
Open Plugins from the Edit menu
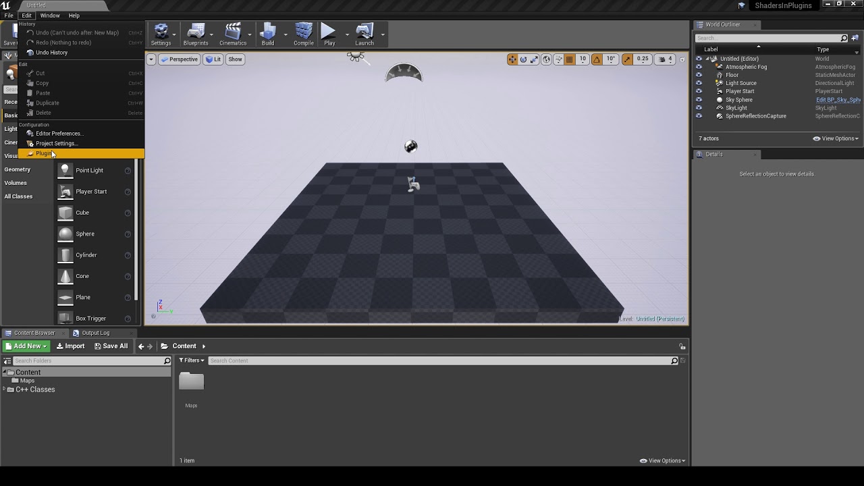(x=81, y=154)
